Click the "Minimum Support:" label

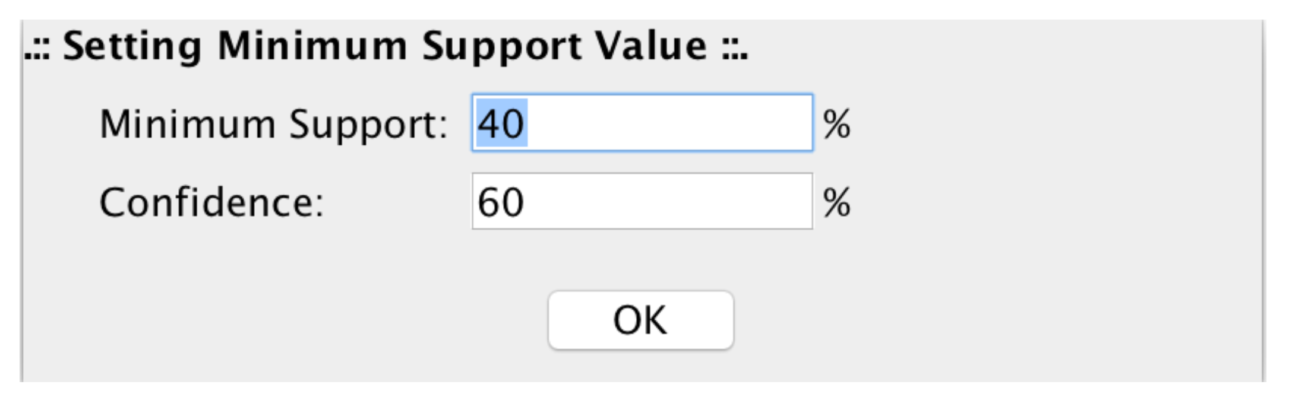273,125
